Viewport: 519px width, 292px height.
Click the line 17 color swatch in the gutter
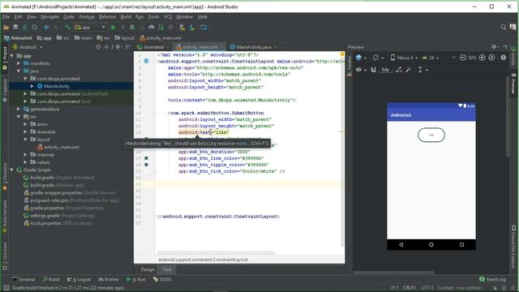[146, 158]
